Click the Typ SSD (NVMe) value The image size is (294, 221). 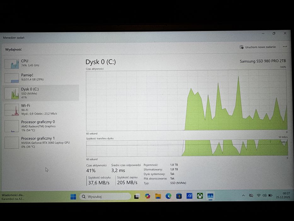coord(178,183)
